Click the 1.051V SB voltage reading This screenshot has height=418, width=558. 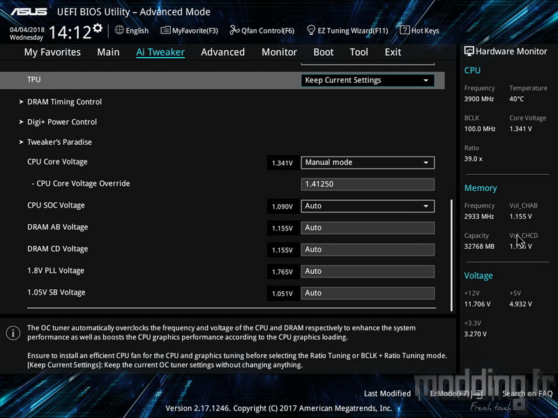[282, 293]
